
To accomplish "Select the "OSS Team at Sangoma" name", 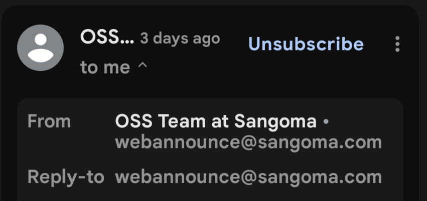I will 216,121.
